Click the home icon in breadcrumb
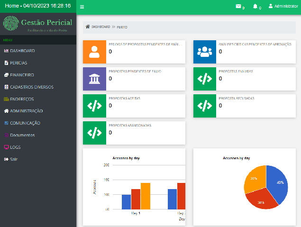This screenshot has height=227, width=301. coord(88,27)
